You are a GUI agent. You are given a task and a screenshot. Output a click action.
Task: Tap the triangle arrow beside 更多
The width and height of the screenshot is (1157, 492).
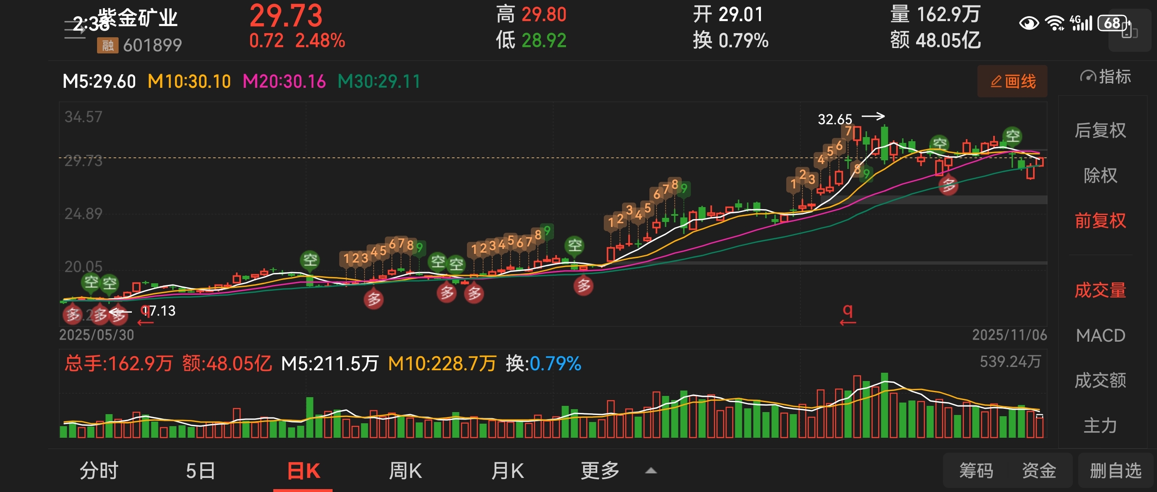(651, 471)
